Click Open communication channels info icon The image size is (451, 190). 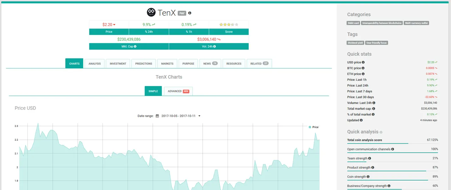pos(393,149)
